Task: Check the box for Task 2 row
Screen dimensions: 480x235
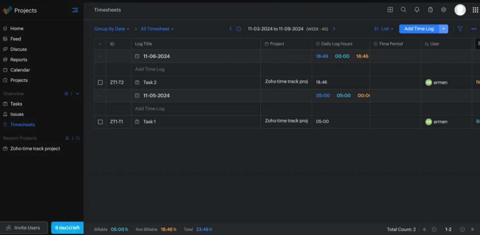Action: [x=100, y=82]
